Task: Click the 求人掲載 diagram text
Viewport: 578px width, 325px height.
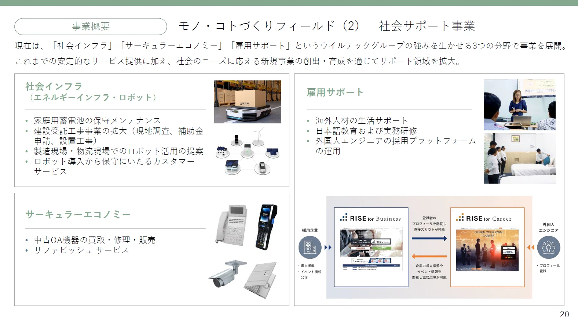Action: [307, 266]
